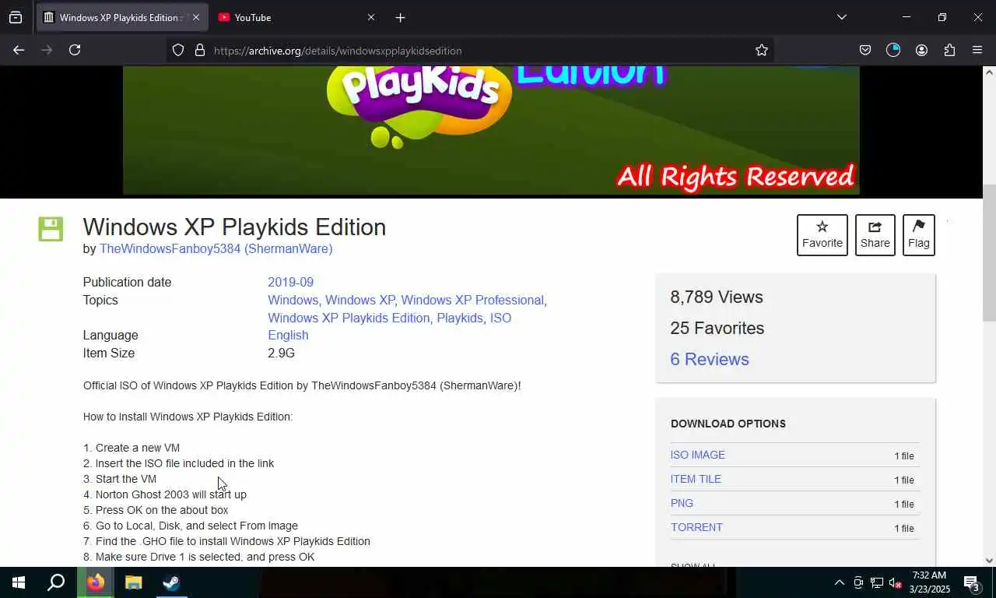Go back to the previous page
Image resolution: width=996 pixels, height=598 pixels.
pos(19,50)
